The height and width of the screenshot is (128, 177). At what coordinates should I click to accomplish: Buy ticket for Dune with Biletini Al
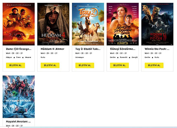tap(16, 65)
